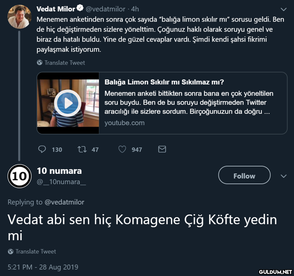The height and width of the screenshot is (276, 294).
Task: Click the retweet arrows icon
Action: [82, 149]
